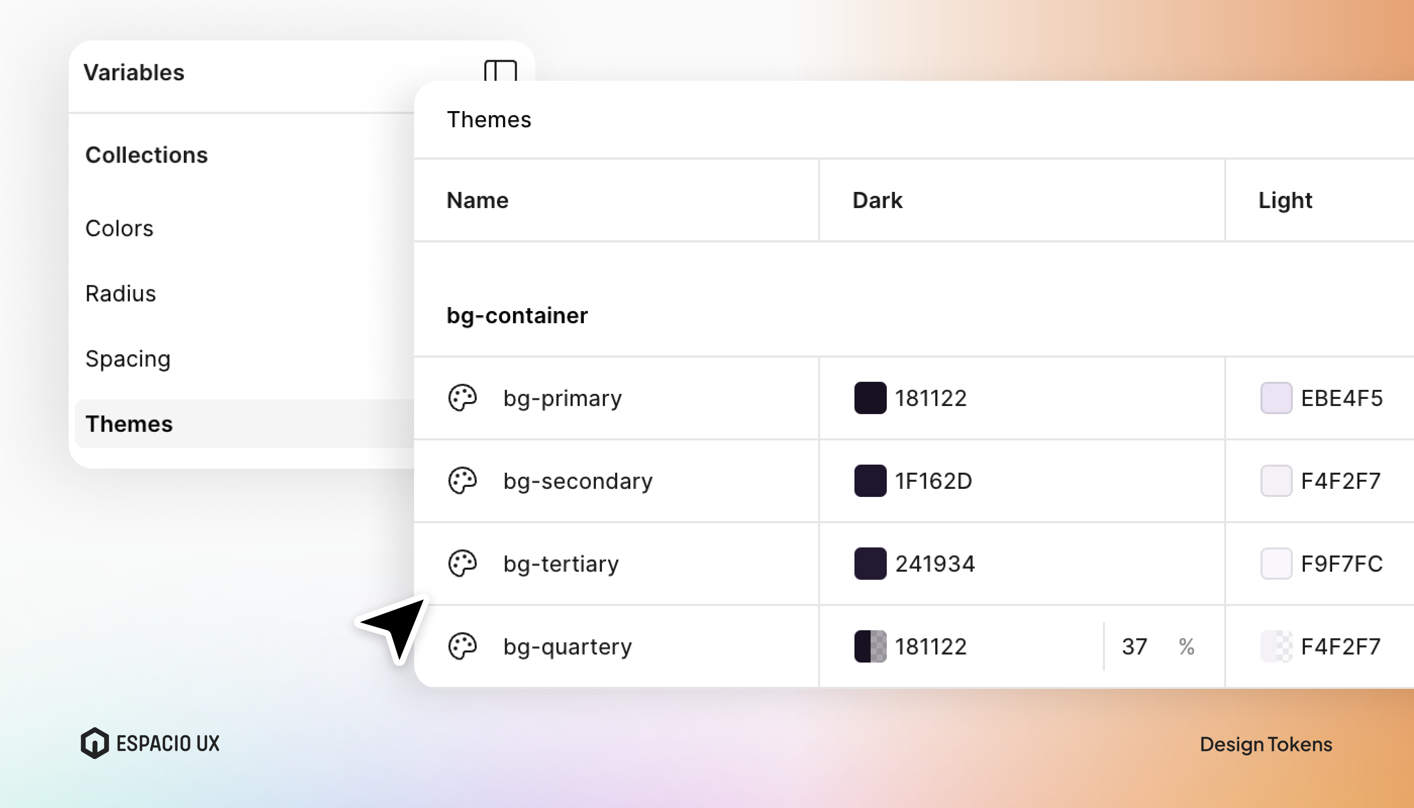The image size is (1414, 808).
Task: Click the bg-container group header
Action: click(x=517, y=315)
